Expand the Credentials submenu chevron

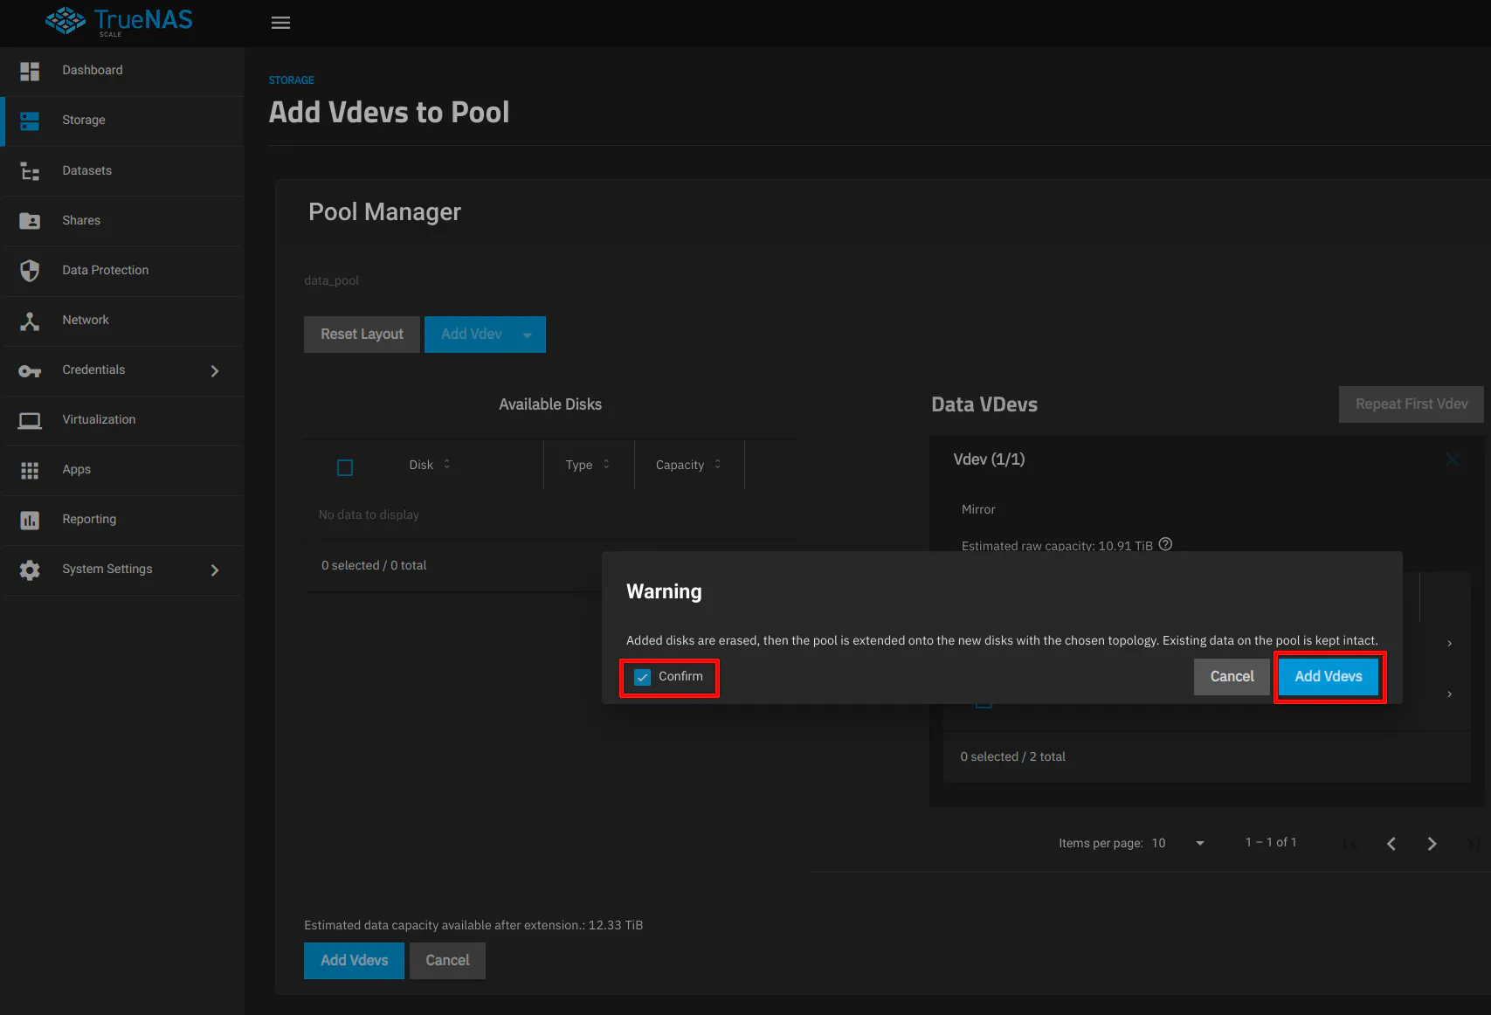[x=215, y=371]
